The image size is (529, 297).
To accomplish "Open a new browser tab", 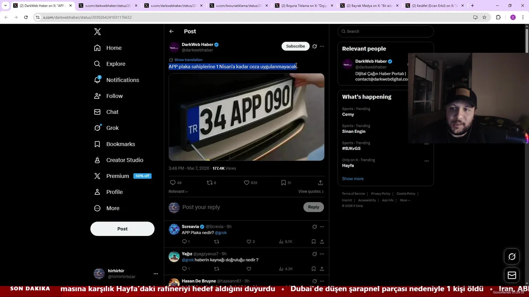I will 472,6.
